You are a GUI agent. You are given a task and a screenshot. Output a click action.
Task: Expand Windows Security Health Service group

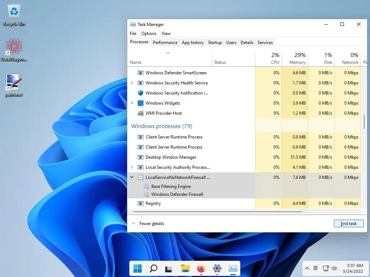click(132, 83)
